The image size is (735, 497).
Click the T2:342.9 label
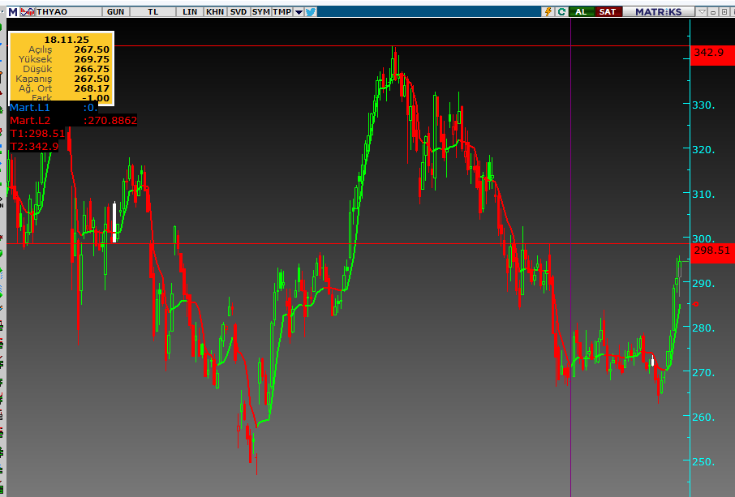tap(34, 146)
